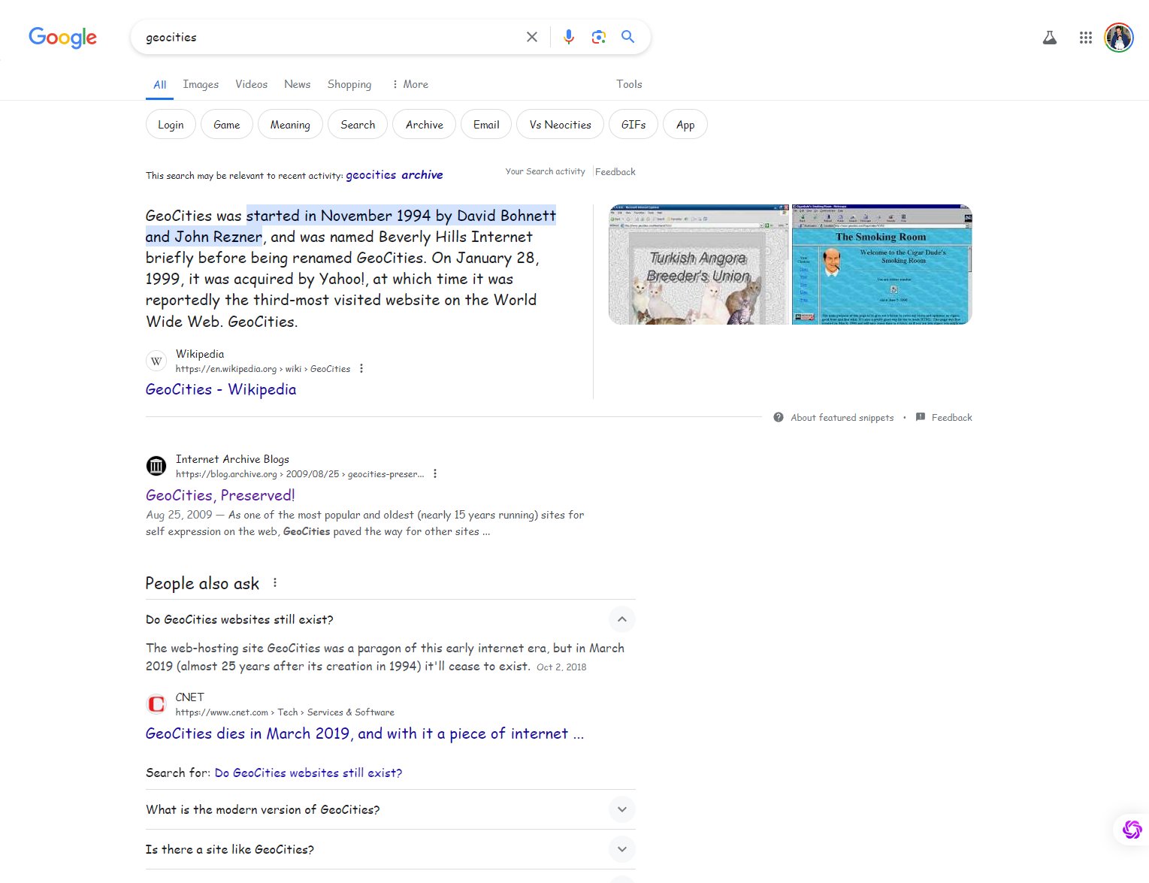
Task: Click About featured snippets link
Action: pyautogui.click(x=842, y=418)
